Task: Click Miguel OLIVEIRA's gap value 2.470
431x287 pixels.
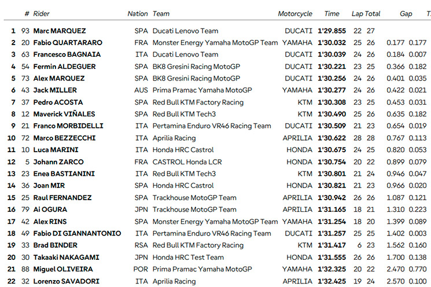Action: 396,269
